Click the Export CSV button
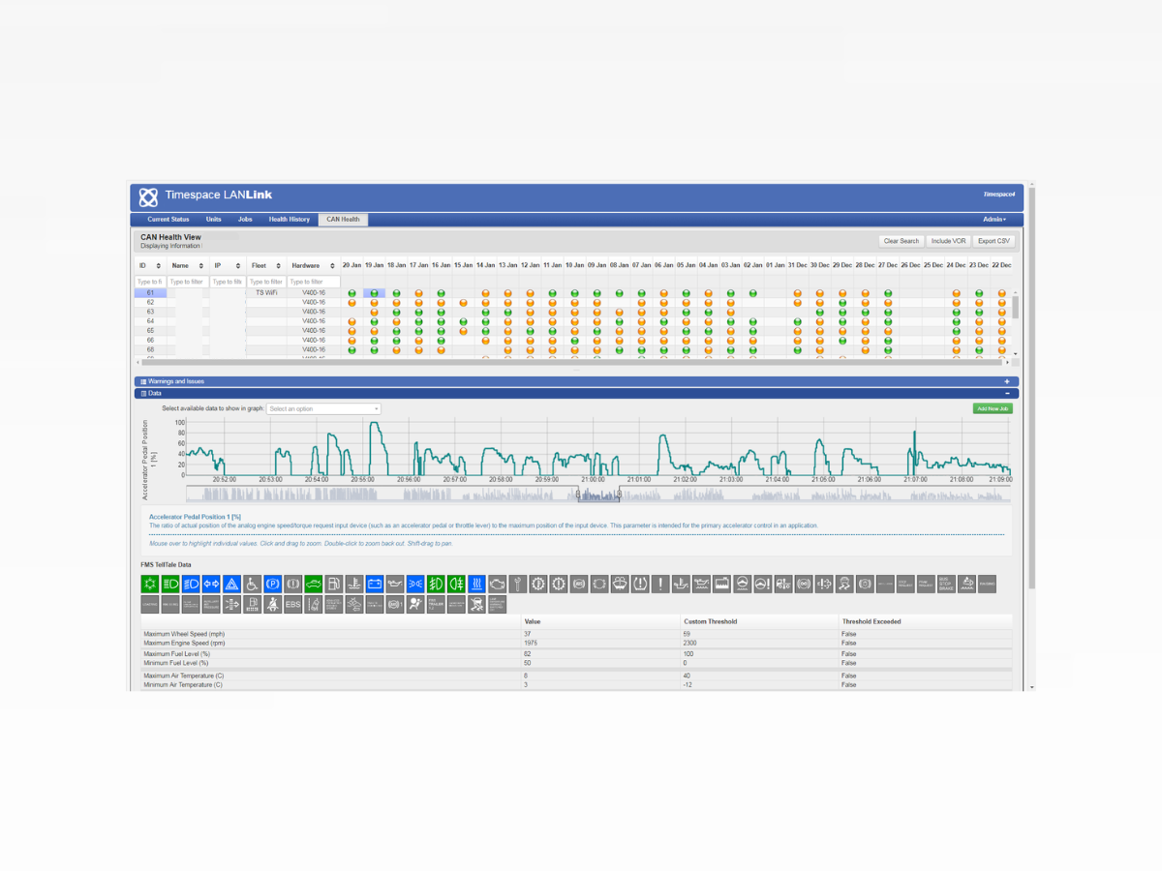The image size is (1162, 871). (x=994, y=241)
